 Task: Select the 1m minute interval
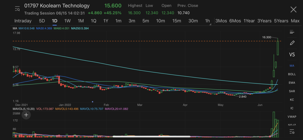coord(118,21)
